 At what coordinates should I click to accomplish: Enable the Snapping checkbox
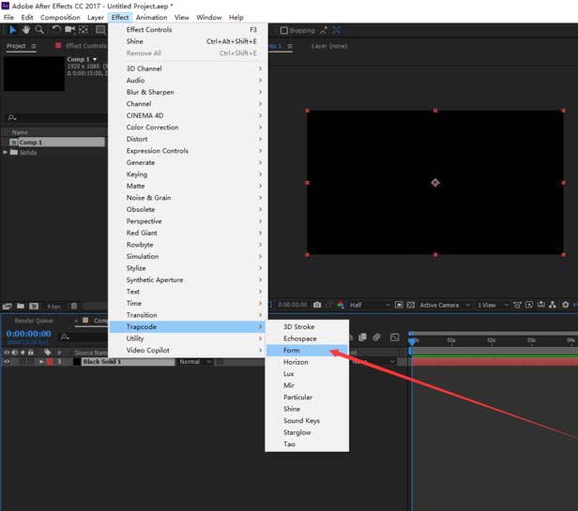[284, 30]
